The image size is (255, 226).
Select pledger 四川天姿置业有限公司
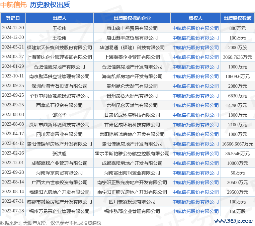pos(59,134)
